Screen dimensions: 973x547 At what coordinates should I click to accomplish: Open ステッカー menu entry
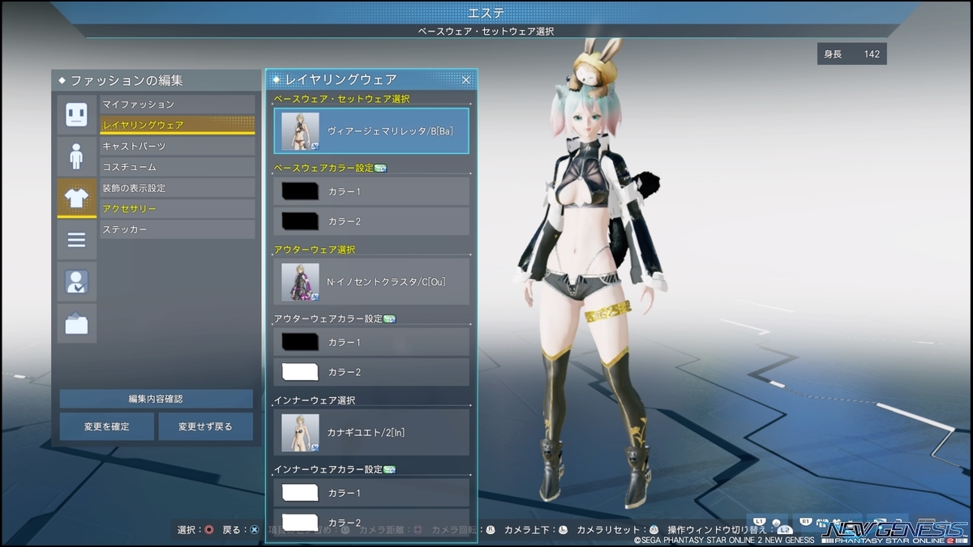pos(178,230)
